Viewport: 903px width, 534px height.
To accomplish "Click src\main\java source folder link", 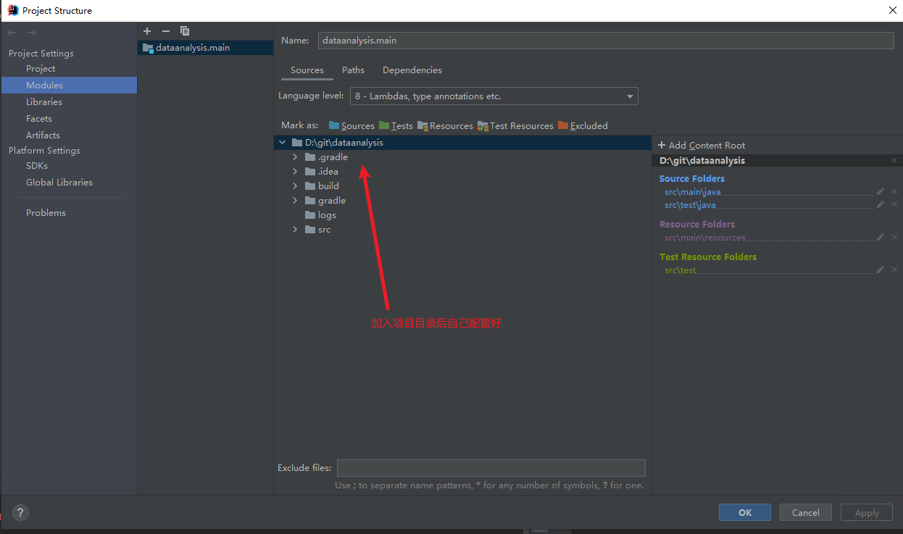I will [693, 192].
